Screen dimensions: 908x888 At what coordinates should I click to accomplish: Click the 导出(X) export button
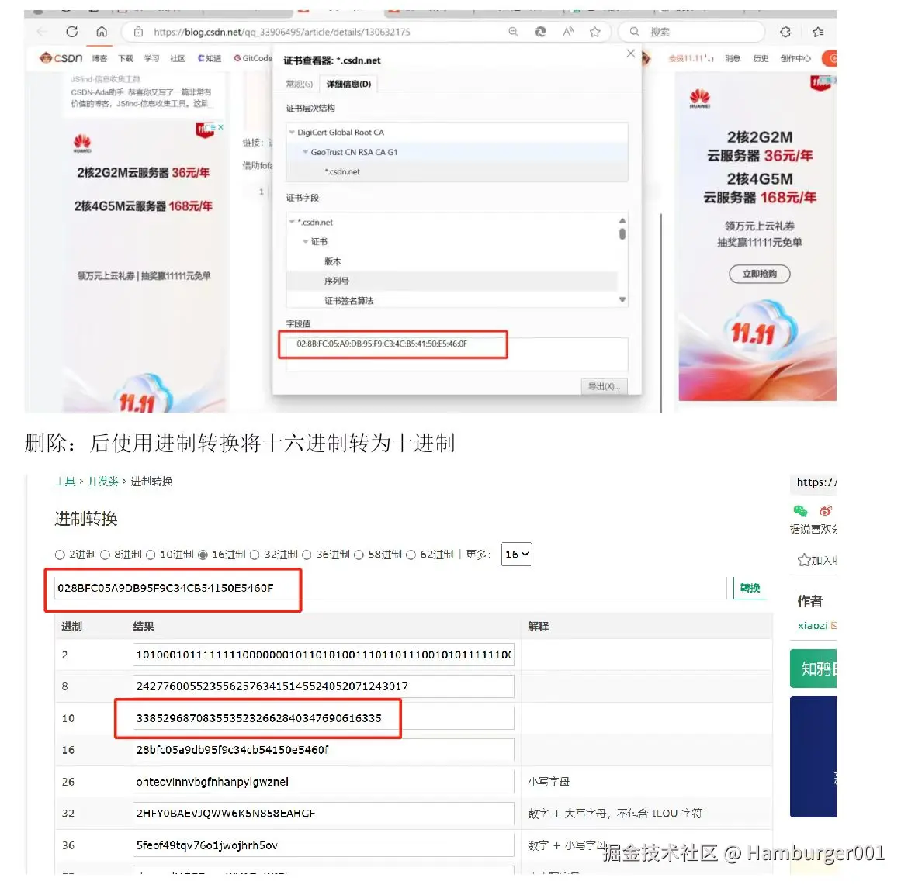(x=604, y=386)
